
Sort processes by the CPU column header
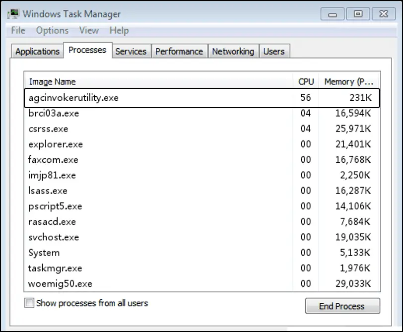[306, 81]
